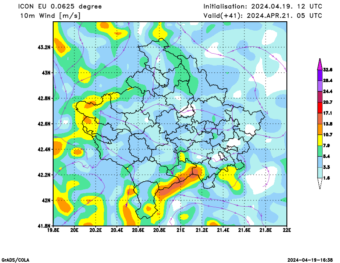Select the red legend swatch below 20.7
Image resolution: width=340 pixels, height=263 pixels.
(x=320, y=108)
